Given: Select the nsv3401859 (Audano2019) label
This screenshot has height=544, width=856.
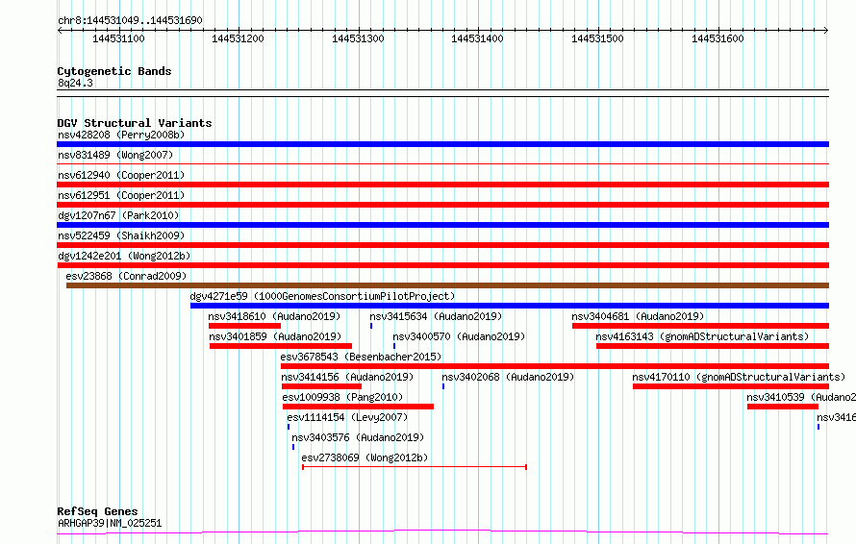Looking at the screenshot, I should tap(275, 336).
